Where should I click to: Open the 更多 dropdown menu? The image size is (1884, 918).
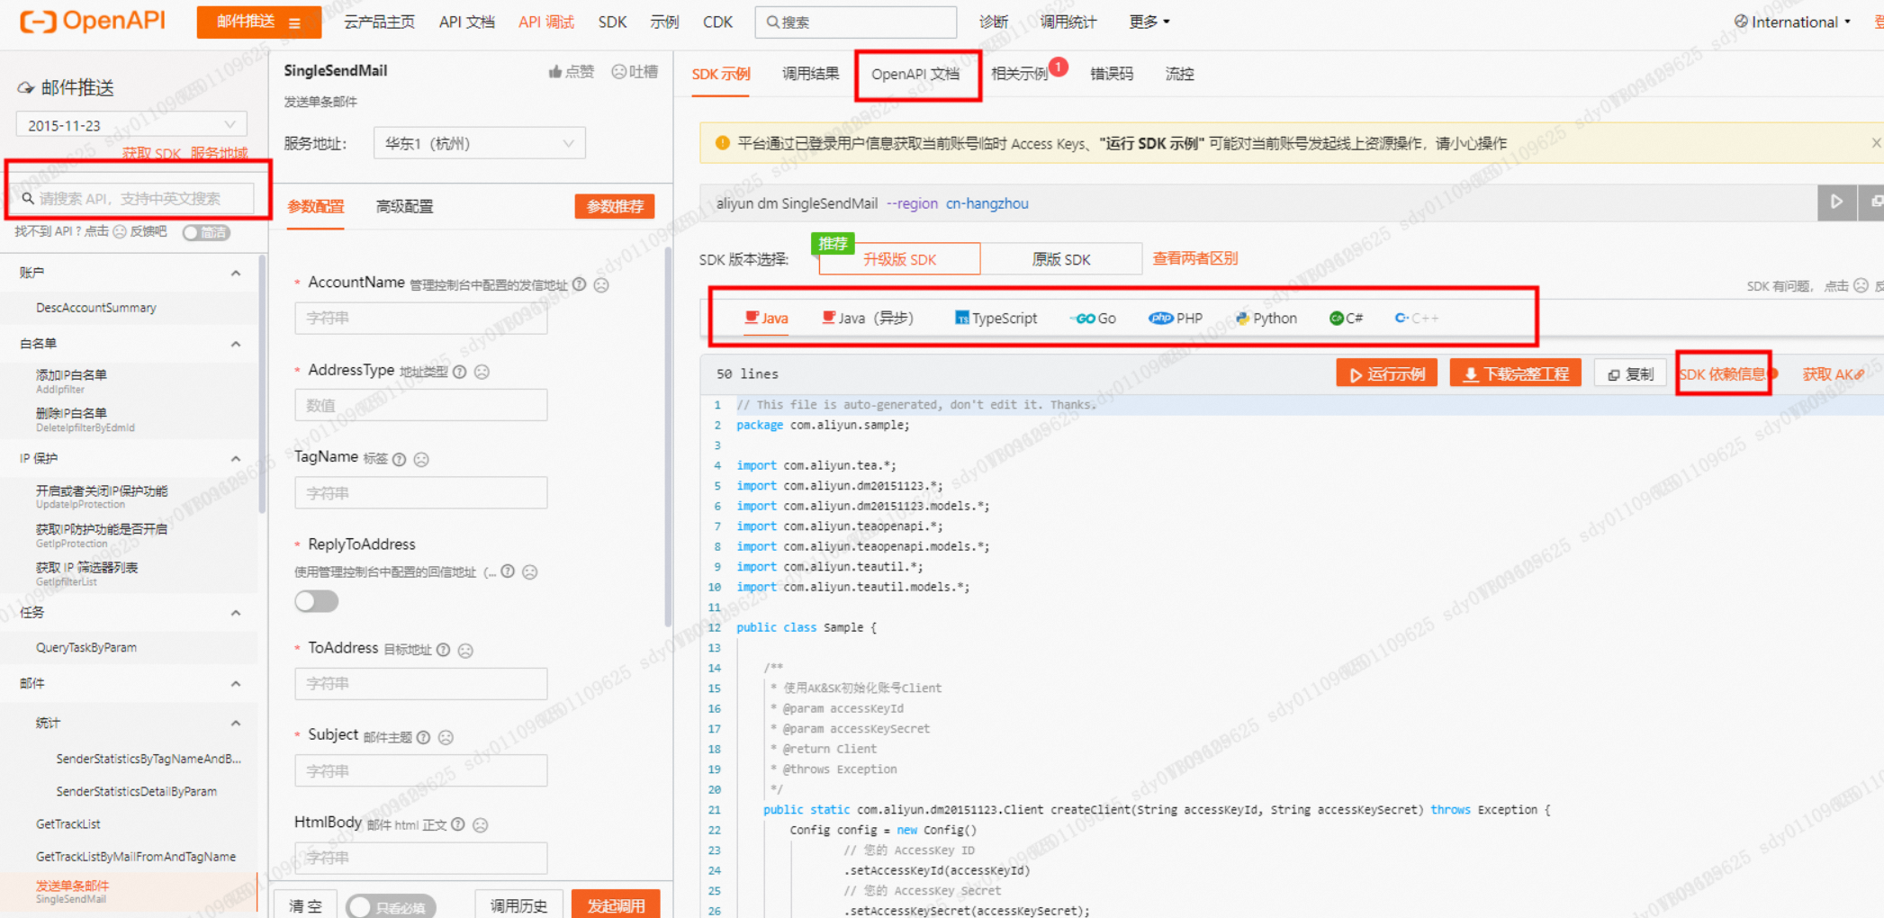point(1149,22)
